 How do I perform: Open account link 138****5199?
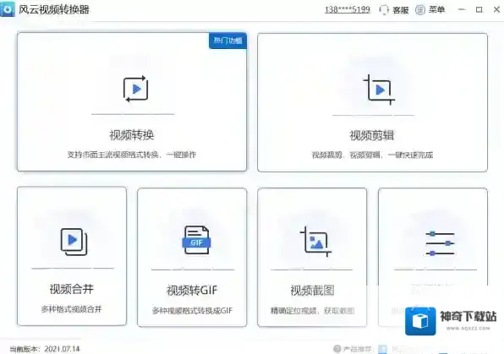tap(348, 9)
